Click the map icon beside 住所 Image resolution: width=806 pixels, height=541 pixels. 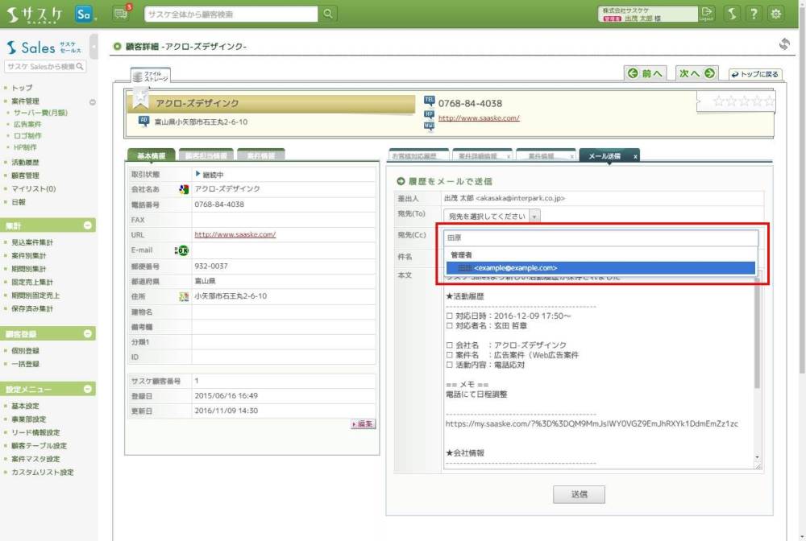[x=183, y=297]
